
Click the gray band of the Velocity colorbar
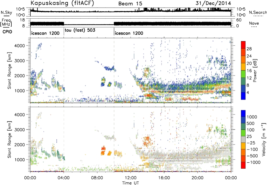pyautogui.click(x=243, y=139)
